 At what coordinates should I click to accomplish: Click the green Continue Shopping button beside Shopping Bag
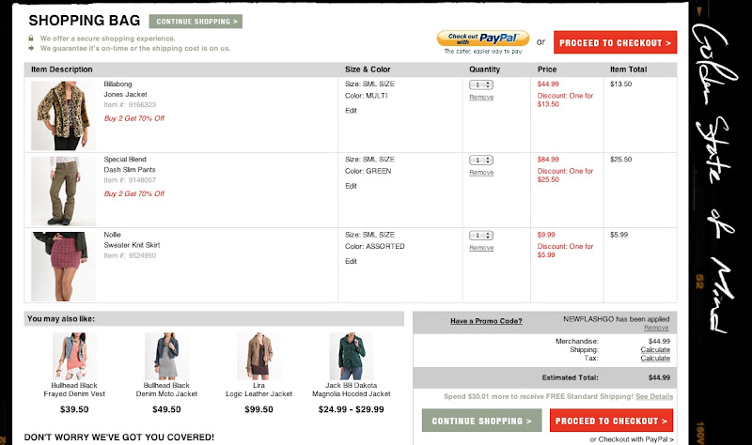[x=196, y=22]
